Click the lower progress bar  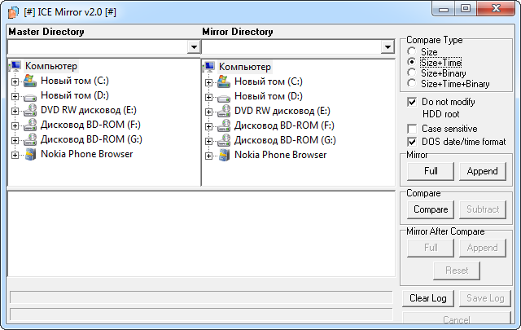201,315
